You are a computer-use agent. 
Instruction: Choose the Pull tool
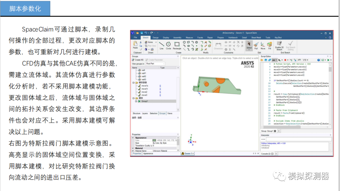(x=256, y=46)
